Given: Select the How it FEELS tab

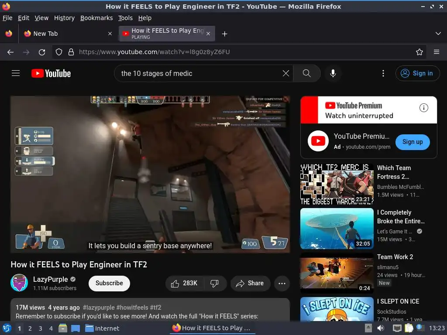Looking at the screenshot, I should coord(167,34).
